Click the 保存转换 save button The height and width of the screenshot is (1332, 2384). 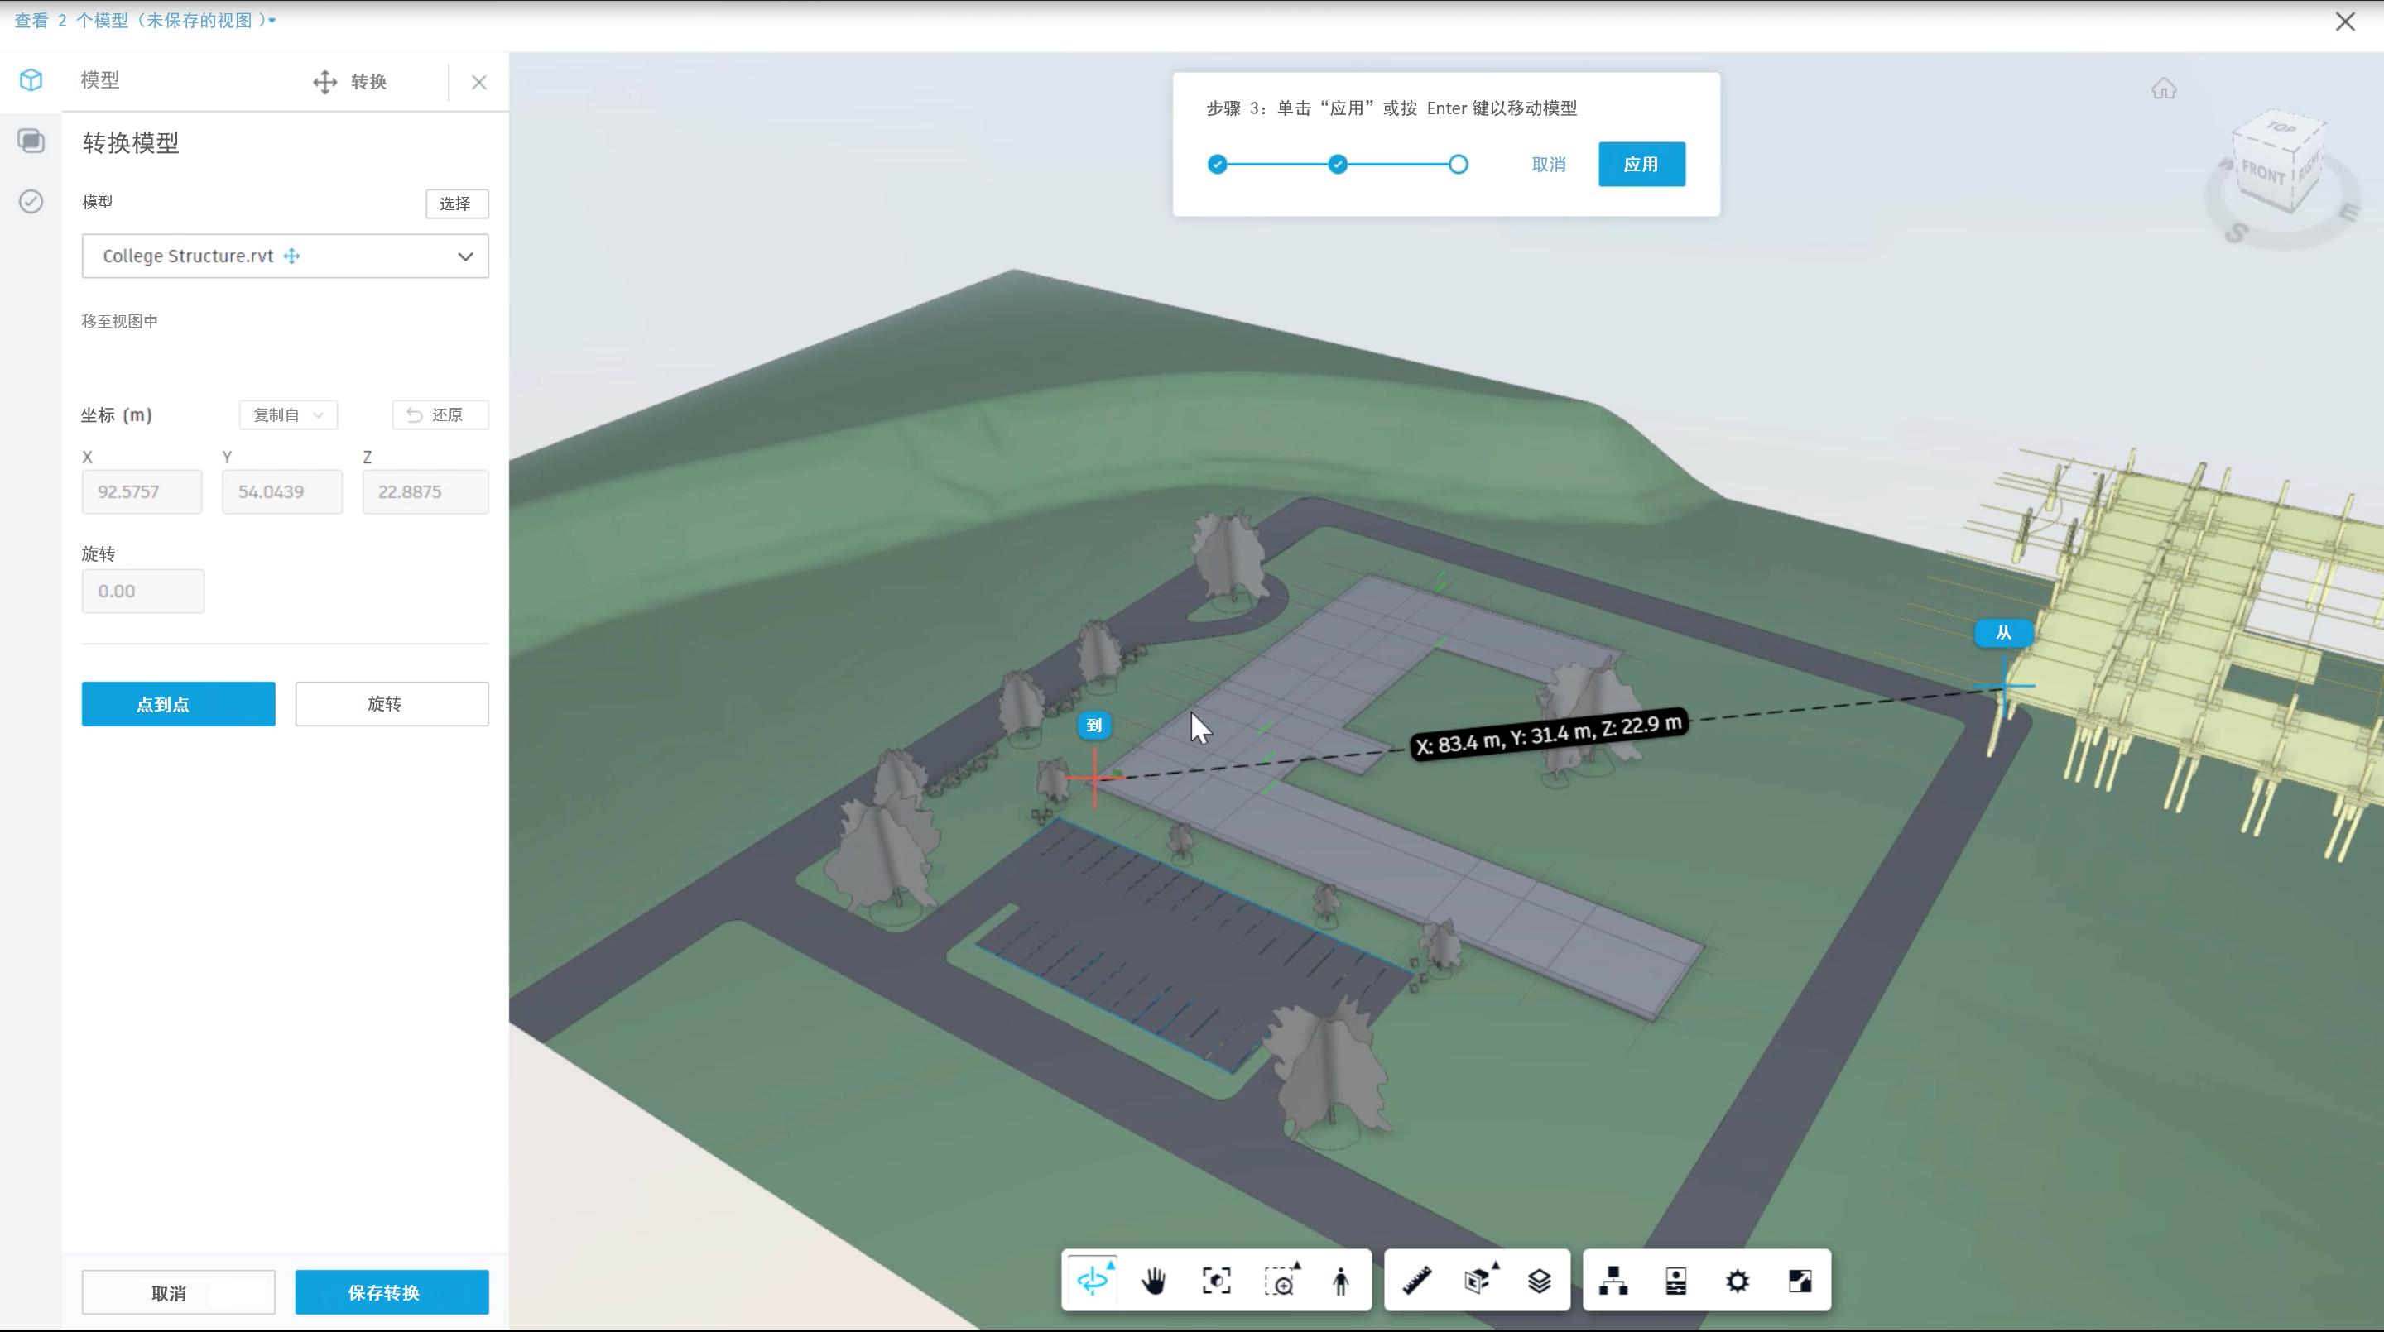[392, 1292]
